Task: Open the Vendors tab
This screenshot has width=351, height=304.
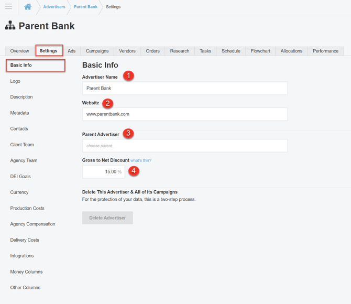Action: [x=127, y=51]
